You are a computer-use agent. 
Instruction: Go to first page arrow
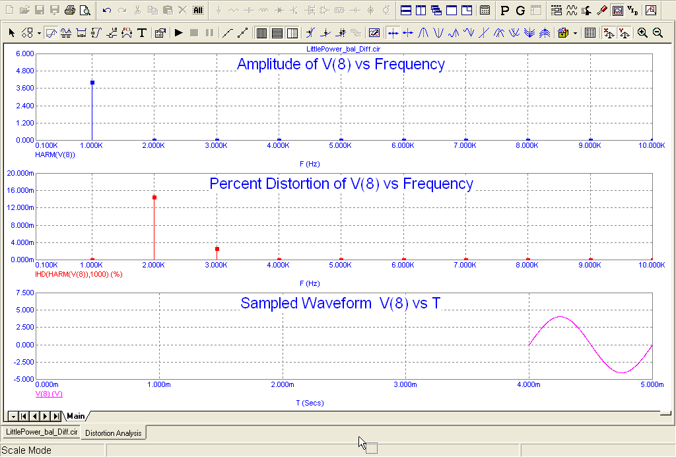24,417
